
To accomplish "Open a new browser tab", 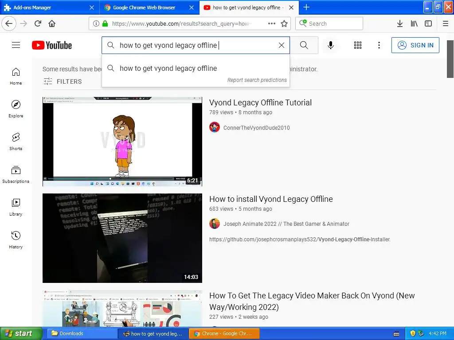I will click(x=306, y=7).
